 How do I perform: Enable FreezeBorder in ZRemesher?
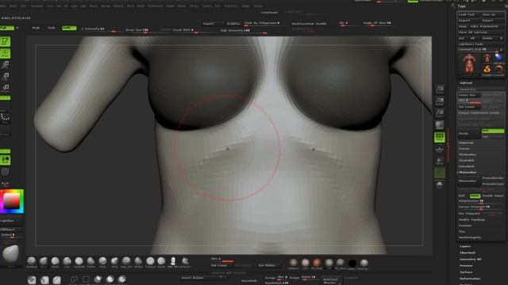(493, 178)
